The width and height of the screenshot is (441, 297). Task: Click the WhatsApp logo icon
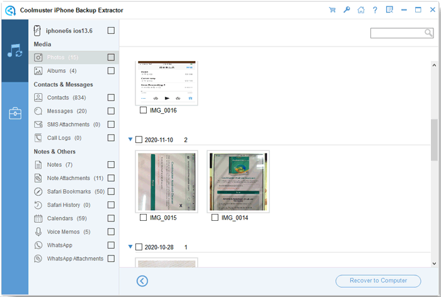pyautogui.click(x=38, y=245)
